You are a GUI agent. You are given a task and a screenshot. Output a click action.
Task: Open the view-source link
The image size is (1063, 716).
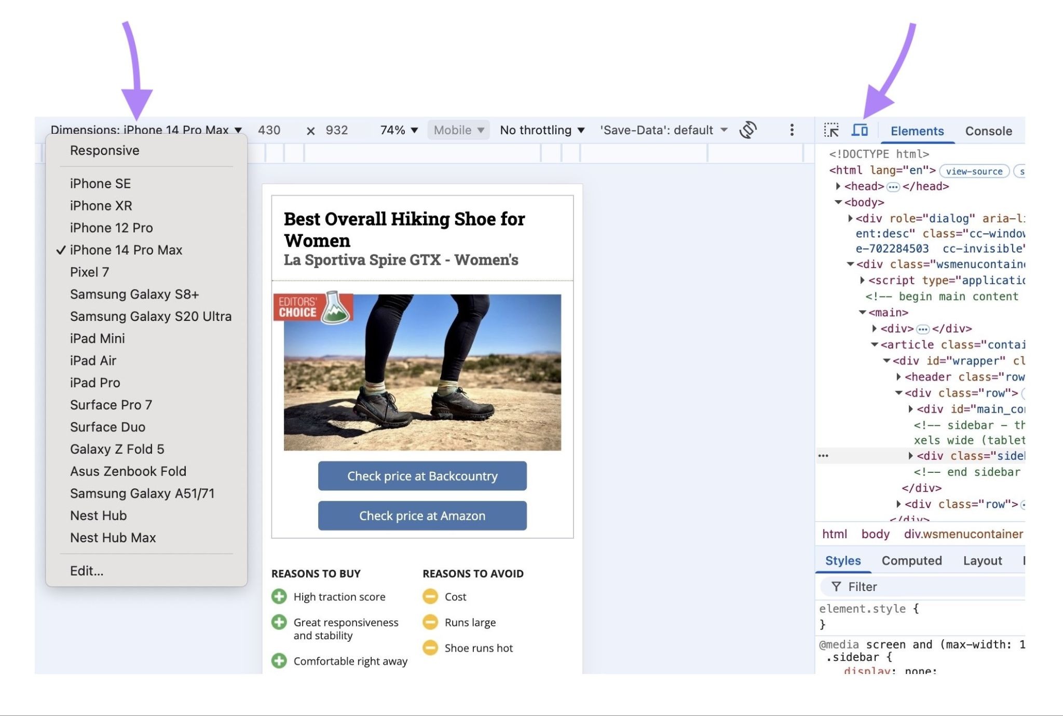tap(974, 171)
